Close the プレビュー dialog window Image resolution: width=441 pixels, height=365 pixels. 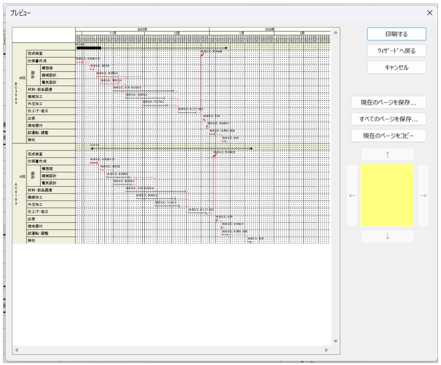[429, 13]
